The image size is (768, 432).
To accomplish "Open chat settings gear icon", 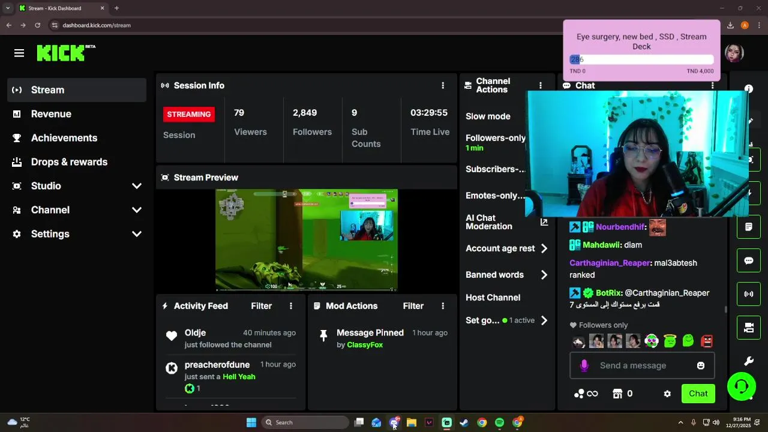I will pyautogui.click(x=667, y=394).
